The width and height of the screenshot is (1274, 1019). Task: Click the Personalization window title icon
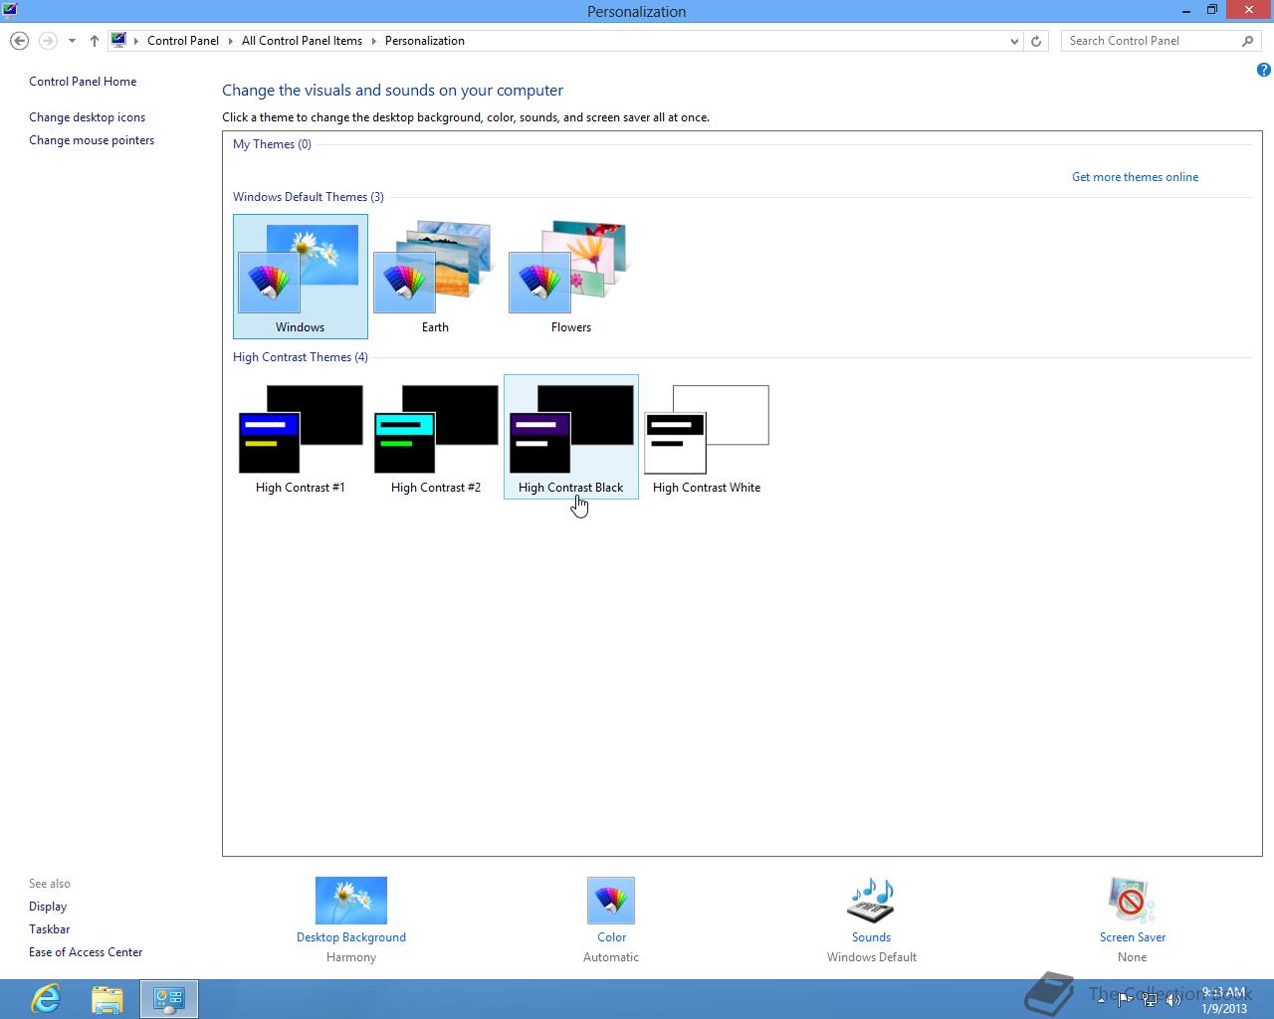pos(10,11)
